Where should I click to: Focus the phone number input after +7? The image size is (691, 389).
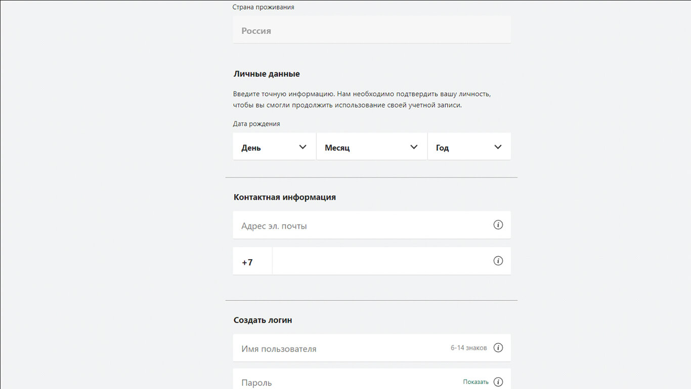[x=392, y=261]
